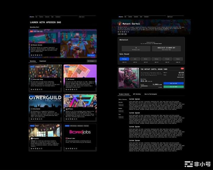The image size is (213, 170).
Task: Select the Gold sale round
Action: [135, 59]
